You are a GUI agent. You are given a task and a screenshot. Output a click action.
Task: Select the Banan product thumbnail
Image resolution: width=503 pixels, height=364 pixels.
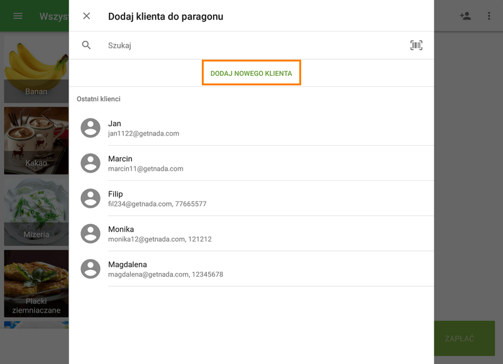point(36,69)
